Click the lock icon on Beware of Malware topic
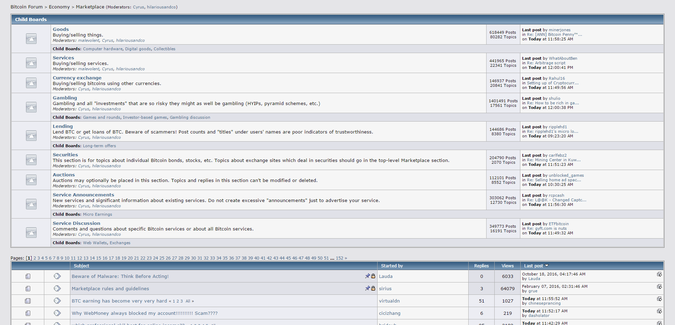This screenshot has height=325, width=675. 373,276
